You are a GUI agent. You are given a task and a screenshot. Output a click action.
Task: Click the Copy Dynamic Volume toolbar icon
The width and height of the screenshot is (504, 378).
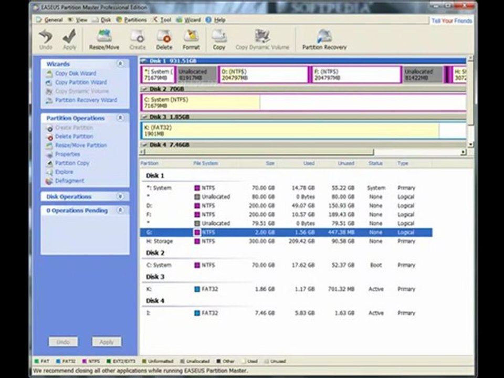coord(262,39)
